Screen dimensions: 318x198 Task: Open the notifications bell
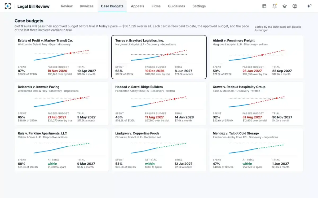275,6
